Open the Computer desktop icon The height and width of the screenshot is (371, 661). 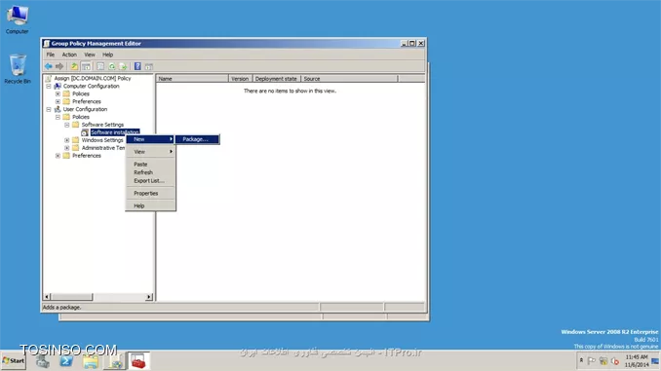pyautogui.click(x=18, y=19)
